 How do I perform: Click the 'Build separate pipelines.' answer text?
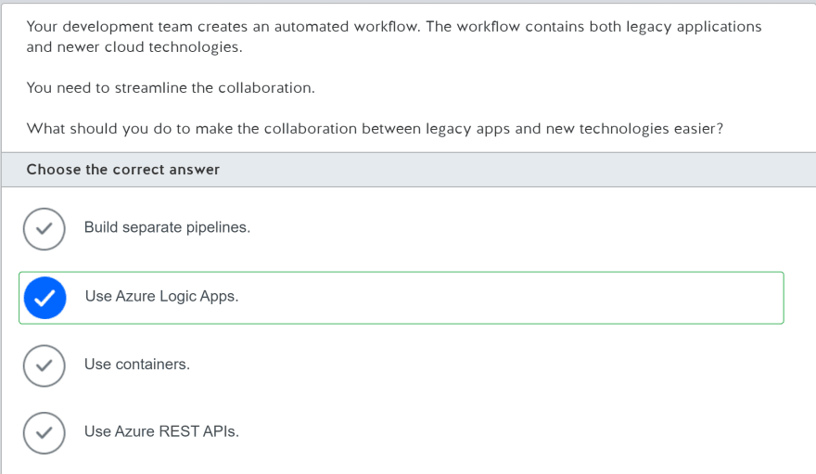click(167, 227)
